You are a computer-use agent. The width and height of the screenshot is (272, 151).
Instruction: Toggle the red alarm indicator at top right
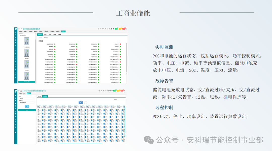coord(124,29)
